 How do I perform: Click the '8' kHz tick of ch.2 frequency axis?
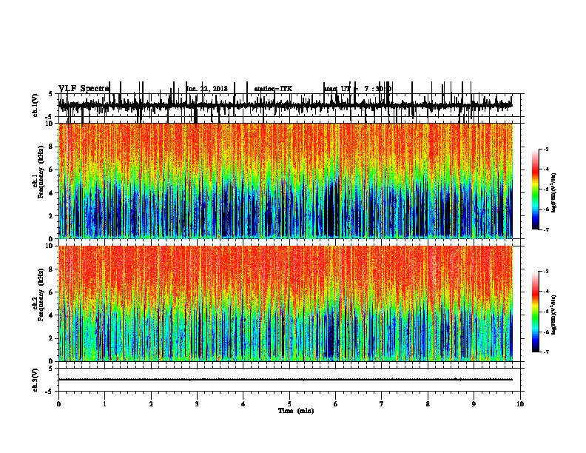pos(51,269)
